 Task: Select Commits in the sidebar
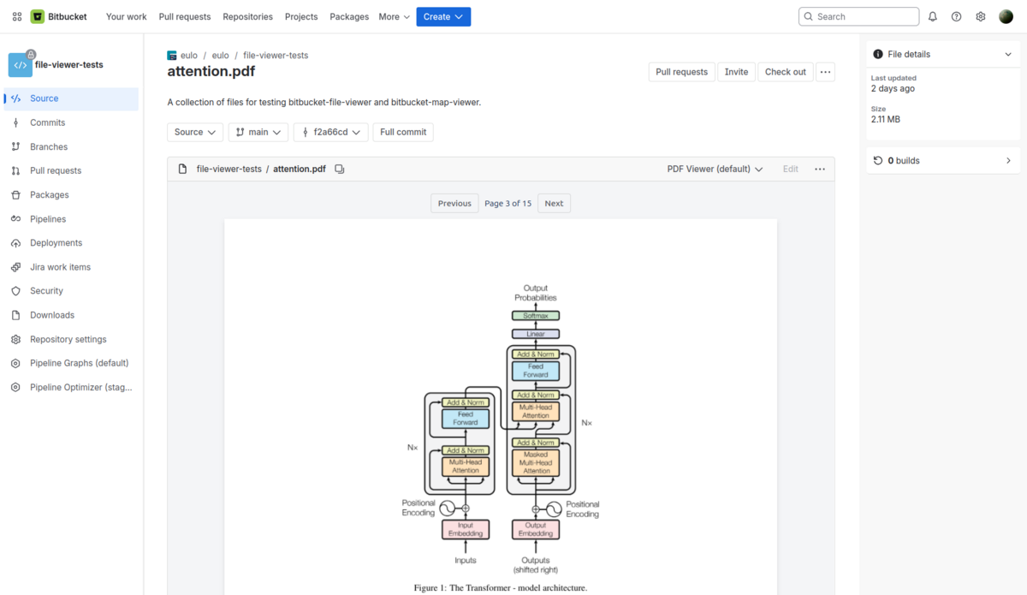(48, 122)
